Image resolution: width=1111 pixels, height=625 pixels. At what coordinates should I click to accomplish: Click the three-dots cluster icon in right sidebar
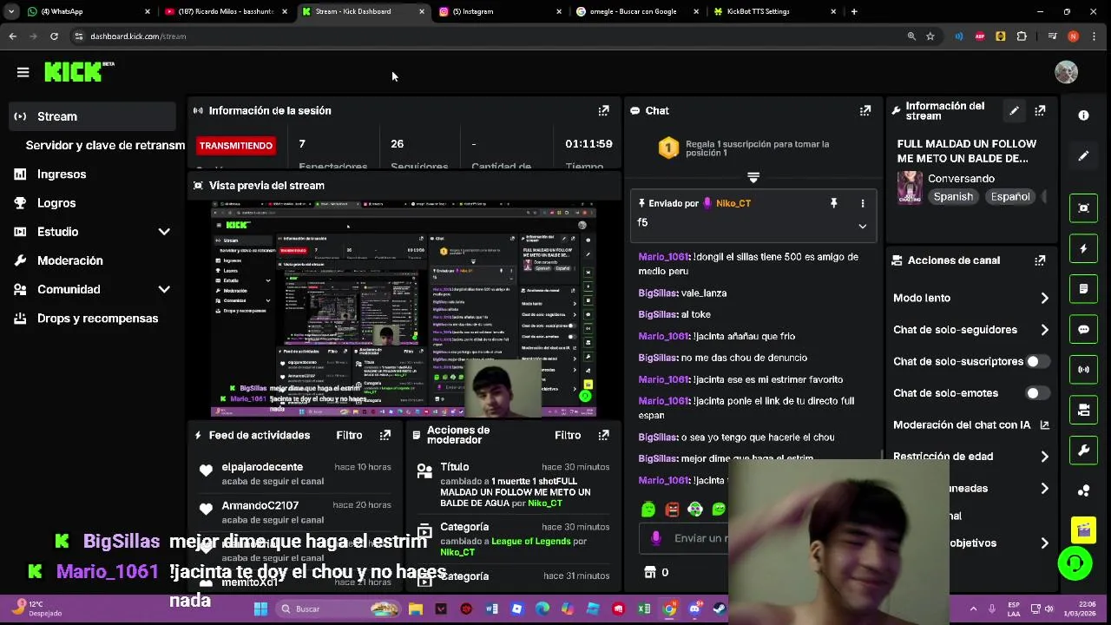click(x=1083, y=490)
